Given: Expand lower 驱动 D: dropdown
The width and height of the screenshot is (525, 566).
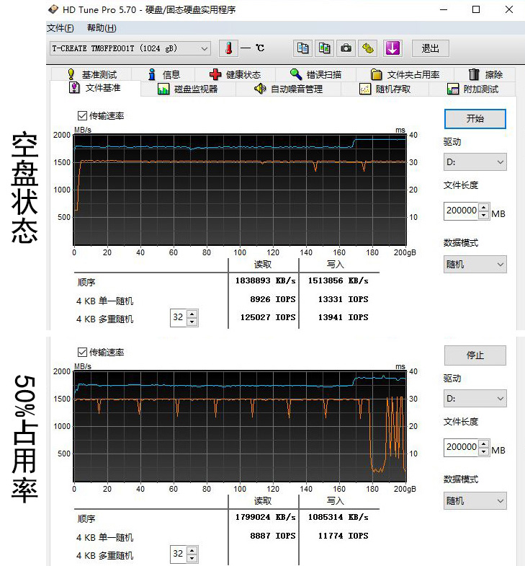Looking at the screenshot, I should point(475,399).
